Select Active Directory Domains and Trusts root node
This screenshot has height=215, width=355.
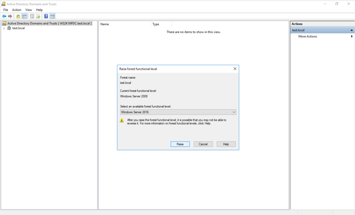tap(49, 23)
